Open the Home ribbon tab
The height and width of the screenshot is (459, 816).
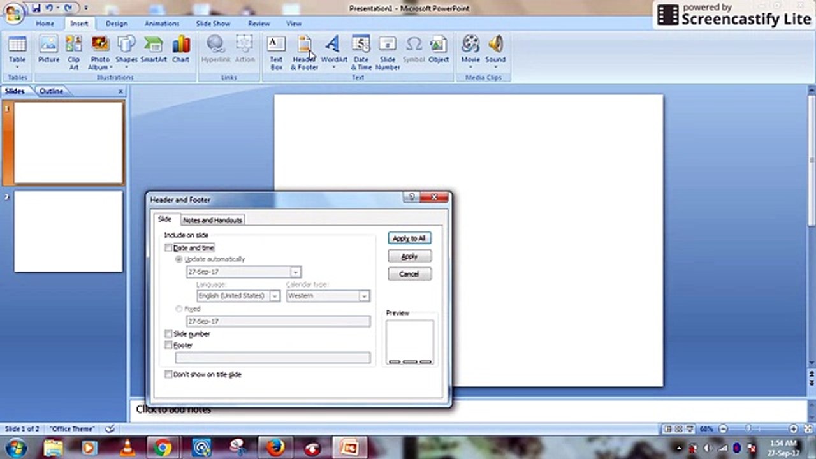(45, 24)
